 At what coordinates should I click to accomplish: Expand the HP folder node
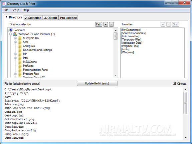(15, 54)
